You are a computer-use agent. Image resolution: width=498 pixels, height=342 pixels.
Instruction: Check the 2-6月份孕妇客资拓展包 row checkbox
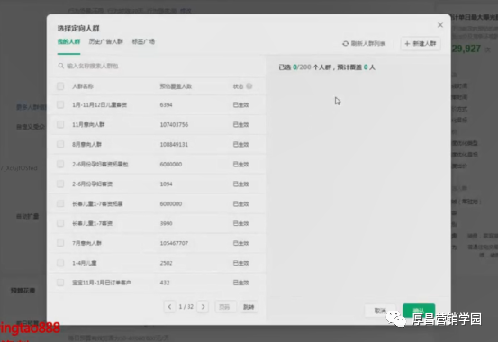pyautogui.click(x=60, y=164)
